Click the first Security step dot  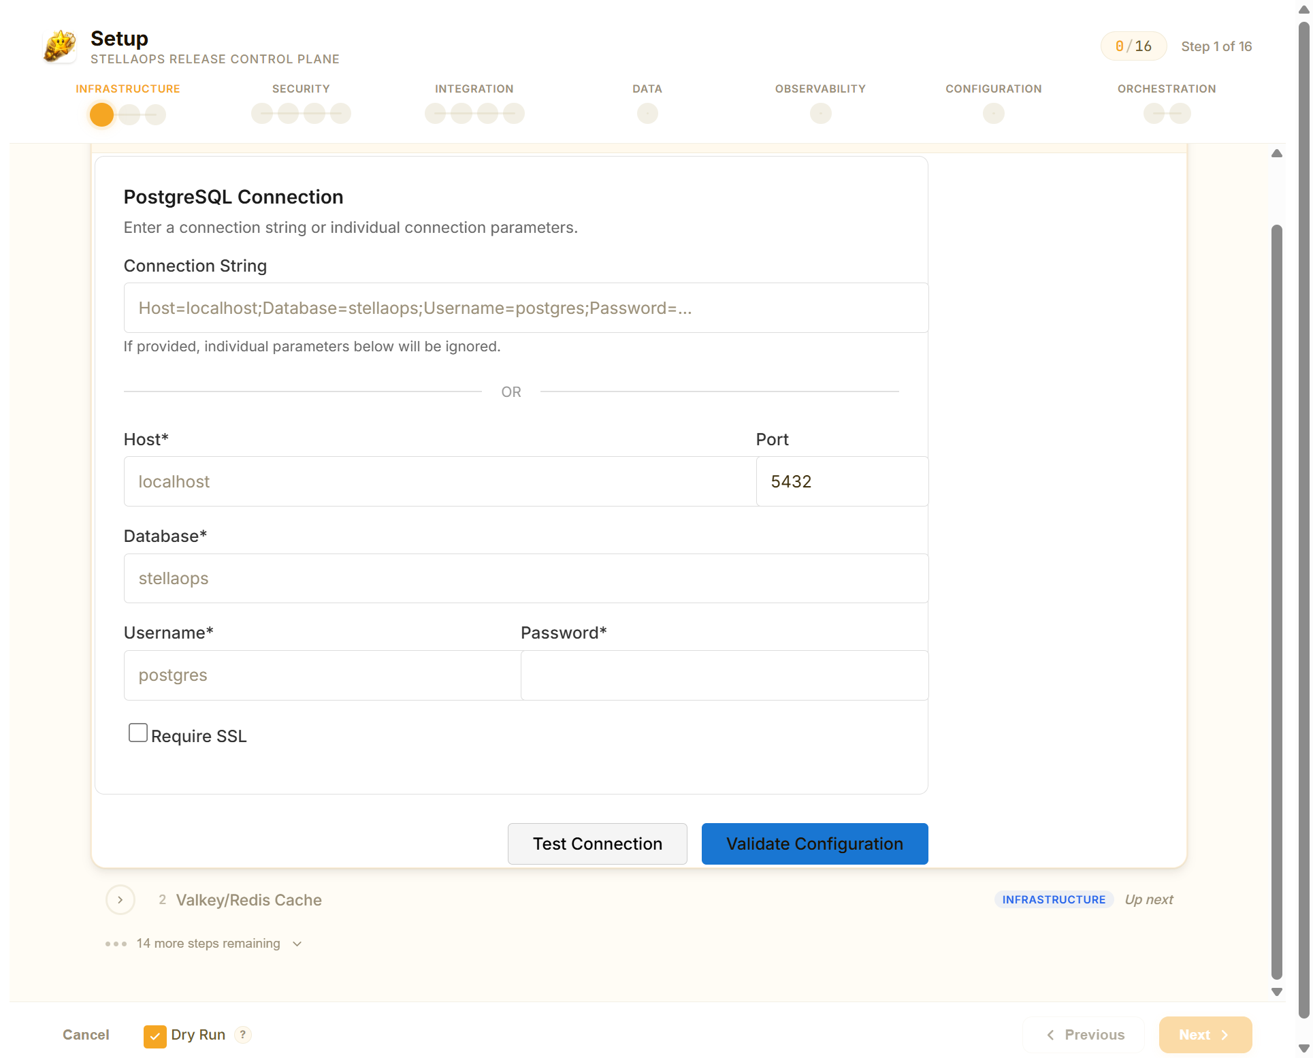(262, 114)
